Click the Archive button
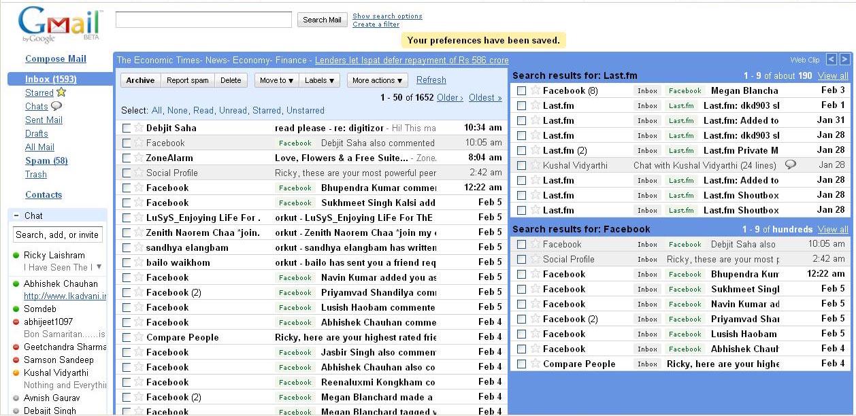Image resolution: width=856 pixels, height=416 pixels. click(x=140, y=80)
